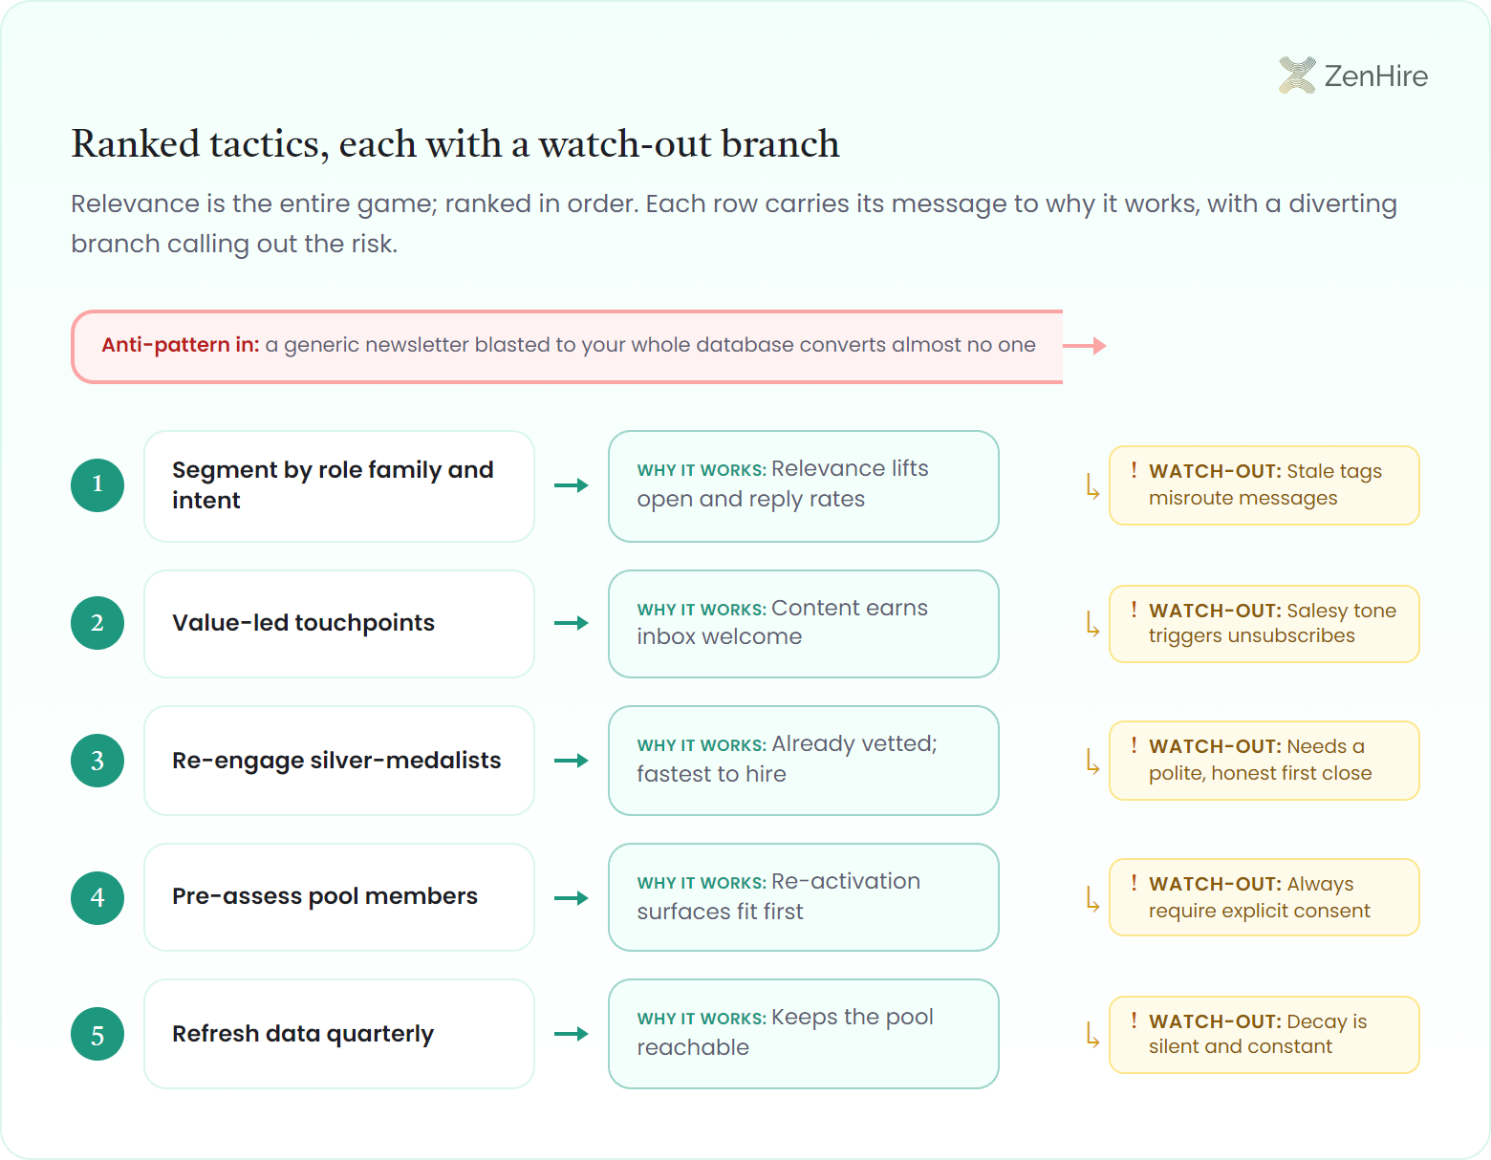
Task: Click the branch arrow before Stale tags watch-out
Action: [x=1092, y=485]
